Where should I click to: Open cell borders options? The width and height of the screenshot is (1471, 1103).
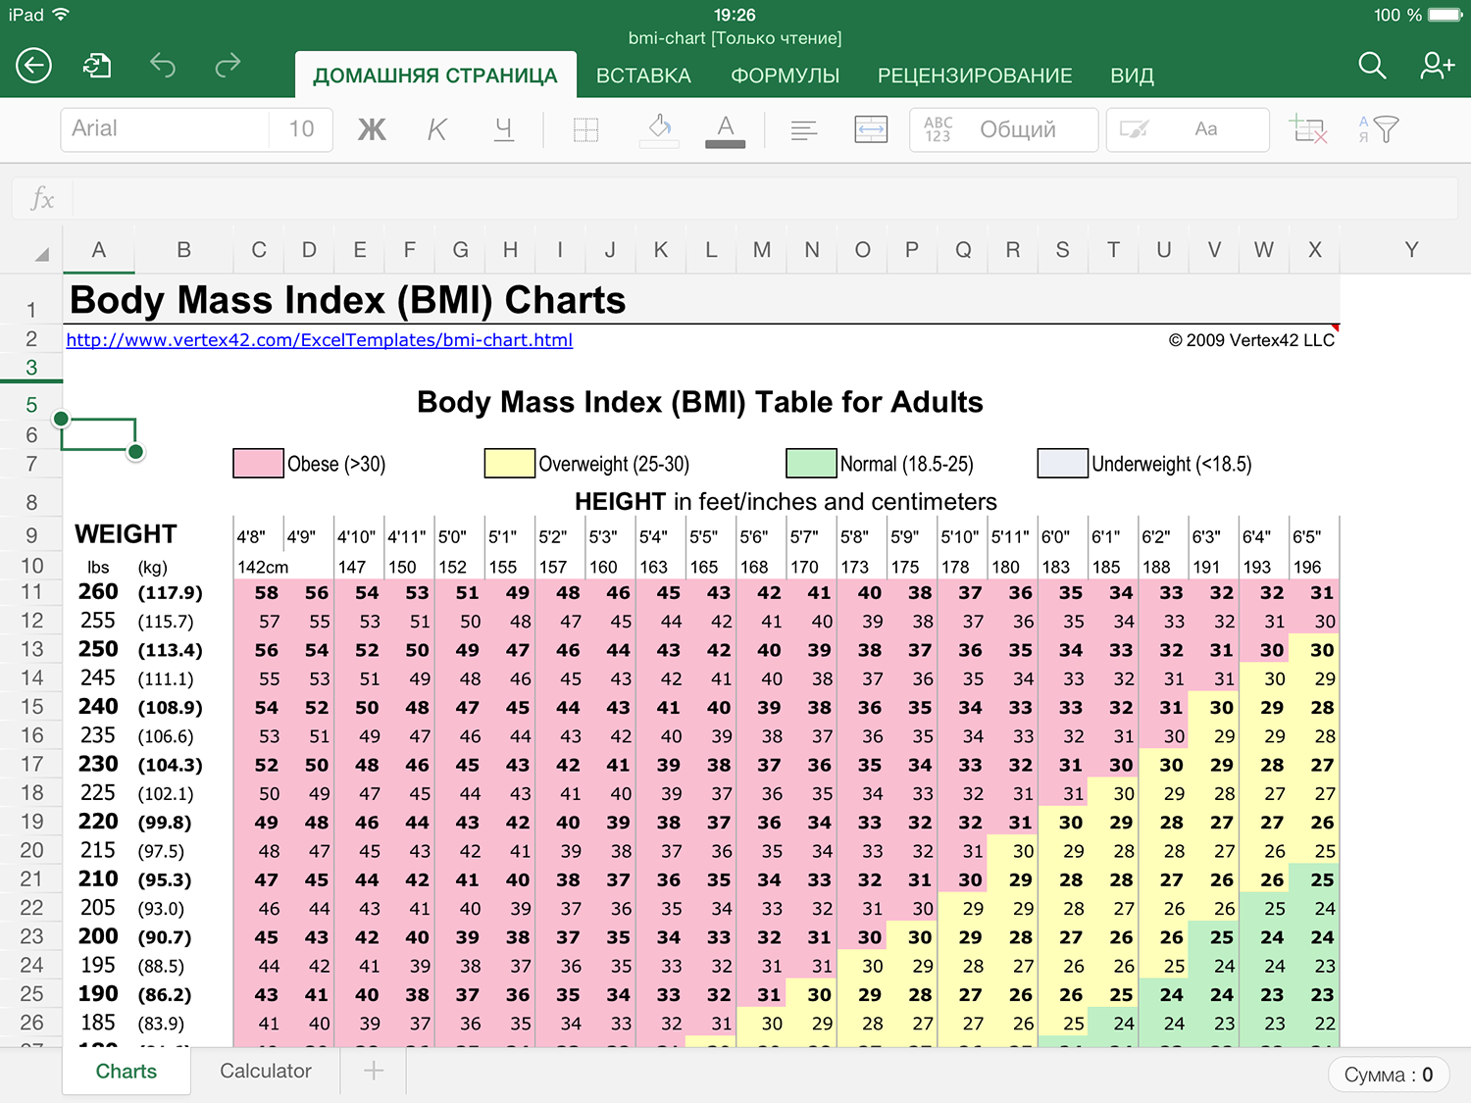click(x=585, y=129)
